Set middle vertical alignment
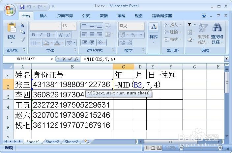 point(92,26)
